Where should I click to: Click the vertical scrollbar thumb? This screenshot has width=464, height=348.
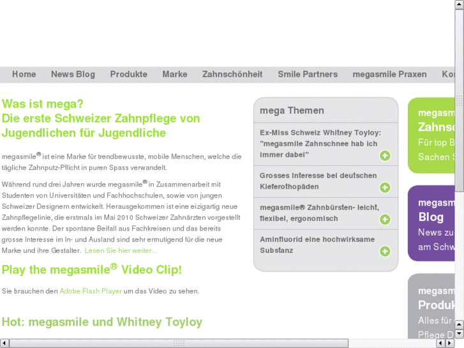[x=460, y=101]
